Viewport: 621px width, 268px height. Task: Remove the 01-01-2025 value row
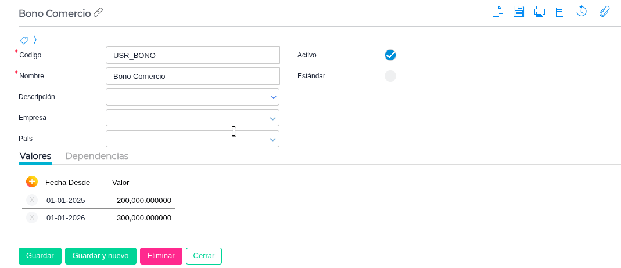tap(32, 200)
